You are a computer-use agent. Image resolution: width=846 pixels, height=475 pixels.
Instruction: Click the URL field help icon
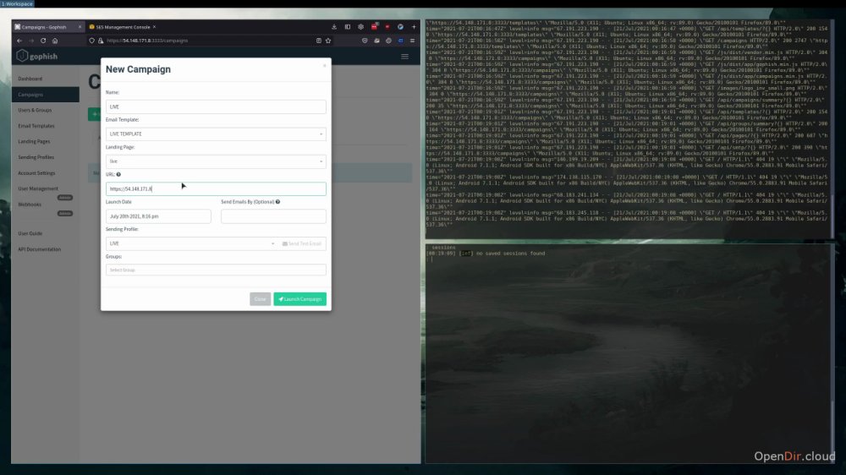coord(118,174)
